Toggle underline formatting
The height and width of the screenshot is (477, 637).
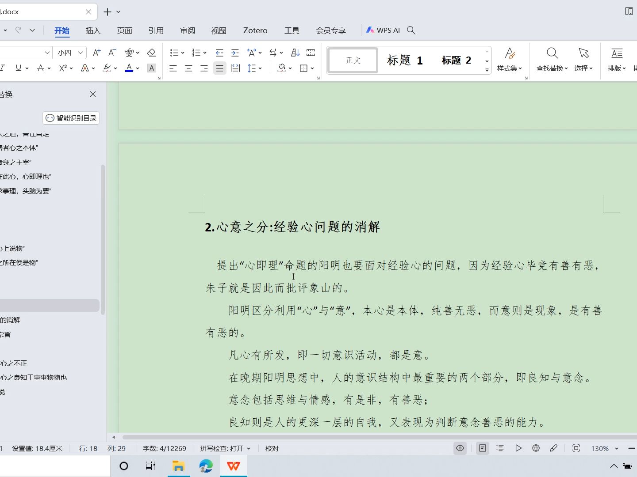(x=18, y=68)
